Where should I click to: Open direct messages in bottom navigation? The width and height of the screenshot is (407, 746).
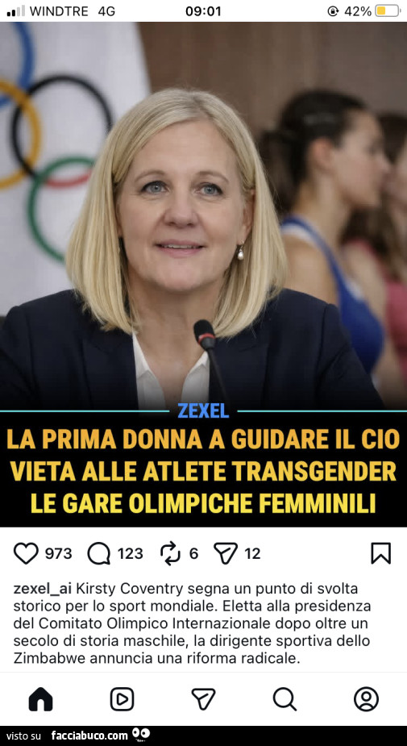tap(203, 699)
